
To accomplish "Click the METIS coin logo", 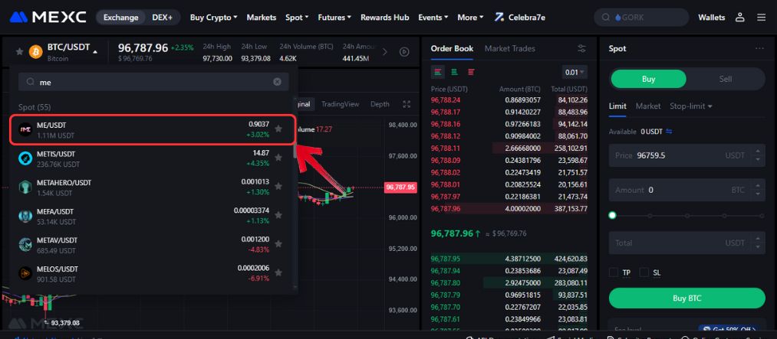I will point(25,158).
